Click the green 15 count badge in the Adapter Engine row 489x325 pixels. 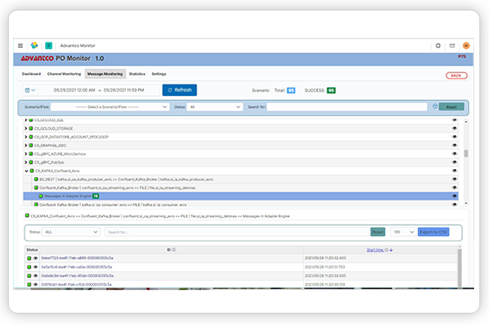95,196
